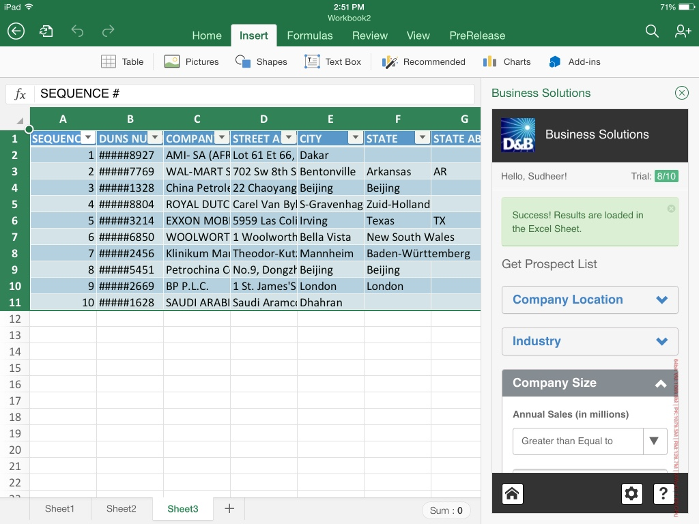699x524 pixels.
Task: Redo the last action
Action: (x=108, y=31)
